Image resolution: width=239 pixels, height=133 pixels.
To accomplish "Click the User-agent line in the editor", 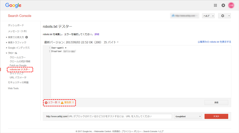I will click(59, 48).
